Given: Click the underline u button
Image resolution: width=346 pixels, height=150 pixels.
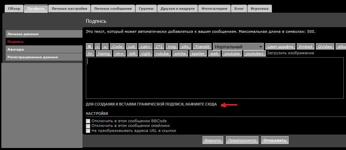Looking at the screenshot, I should pyautogui.click(x=105, y=47).
